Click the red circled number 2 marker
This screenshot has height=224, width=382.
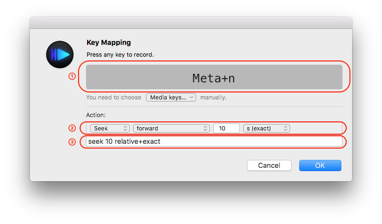pyautogui.click(x=72, y=128)
